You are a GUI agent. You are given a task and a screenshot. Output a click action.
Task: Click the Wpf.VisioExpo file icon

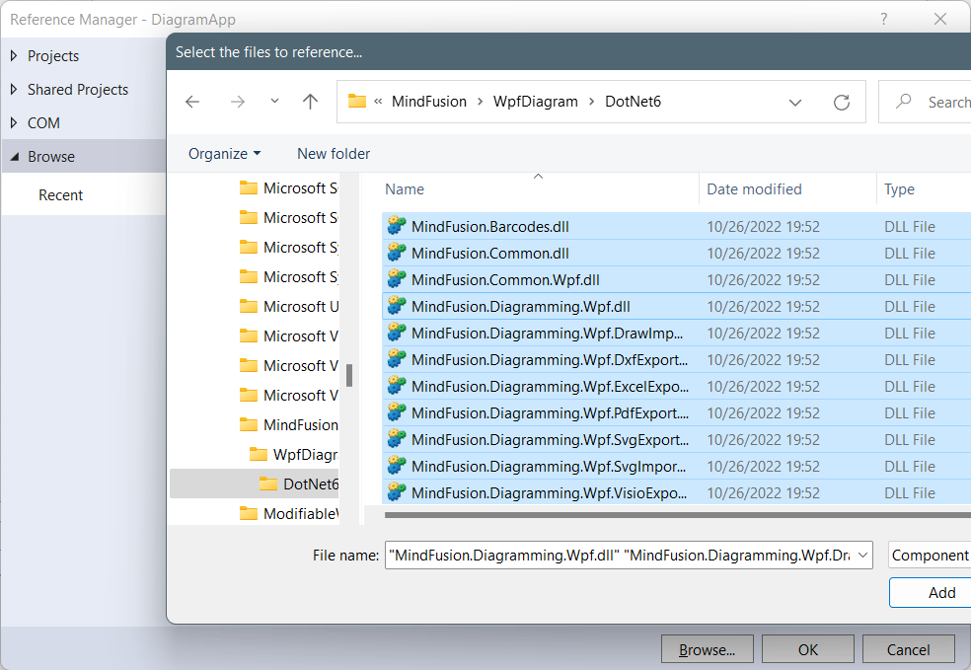tap(397, 493)
